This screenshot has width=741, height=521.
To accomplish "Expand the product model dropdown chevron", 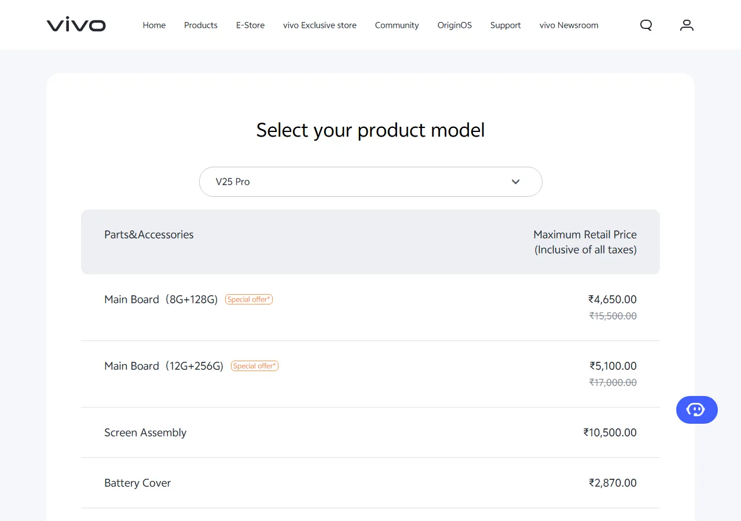I will [x=516, y=182].
